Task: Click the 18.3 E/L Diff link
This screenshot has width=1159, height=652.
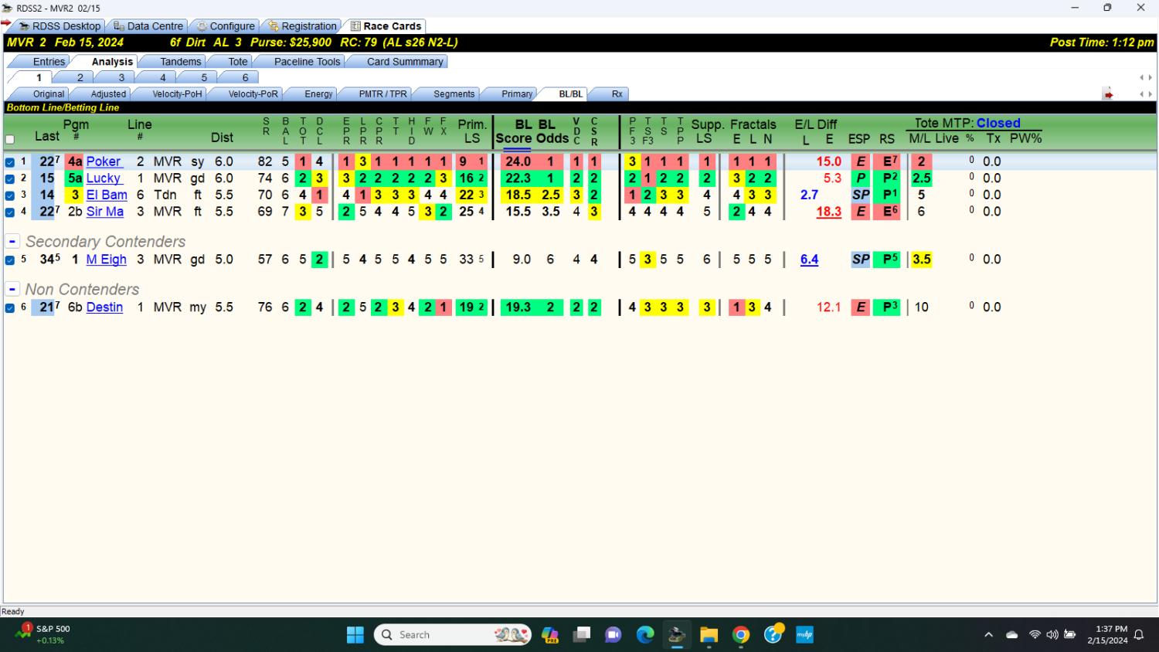Action: coord(828,212)
